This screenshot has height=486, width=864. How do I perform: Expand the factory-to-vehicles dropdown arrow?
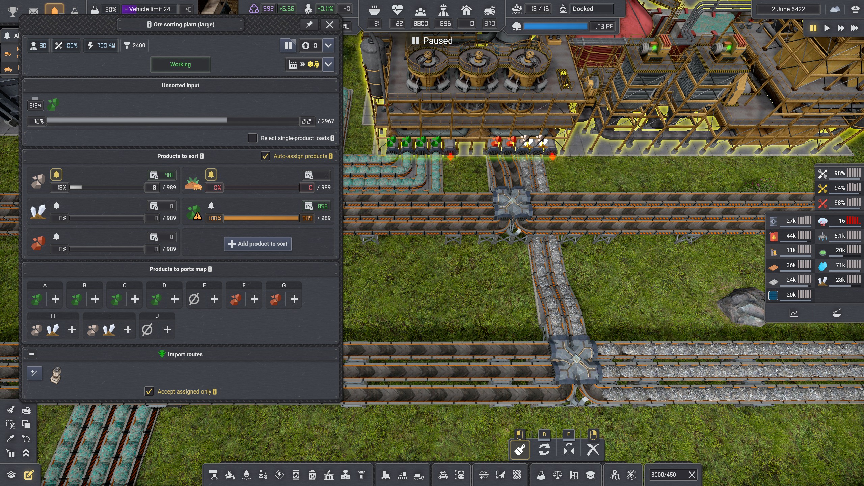click(328, 64)
